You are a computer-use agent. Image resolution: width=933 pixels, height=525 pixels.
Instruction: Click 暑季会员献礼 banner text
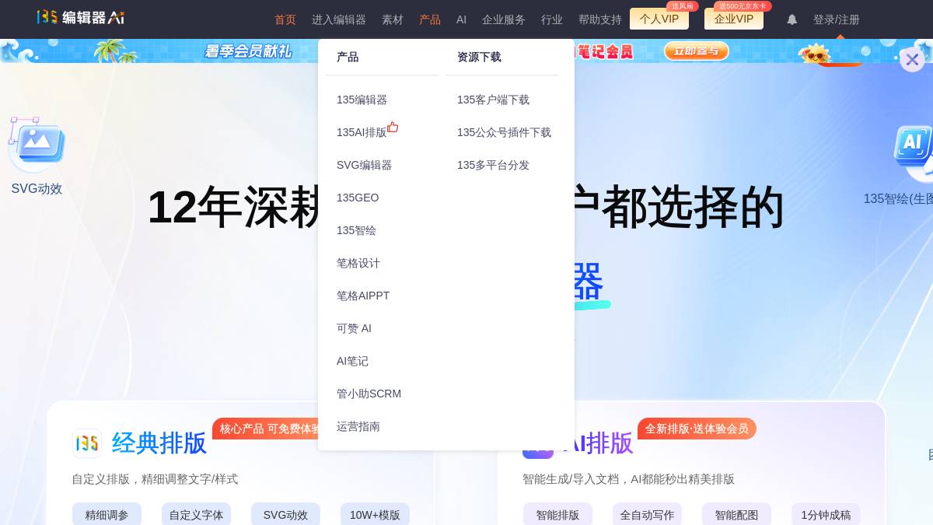click(247, 51)
